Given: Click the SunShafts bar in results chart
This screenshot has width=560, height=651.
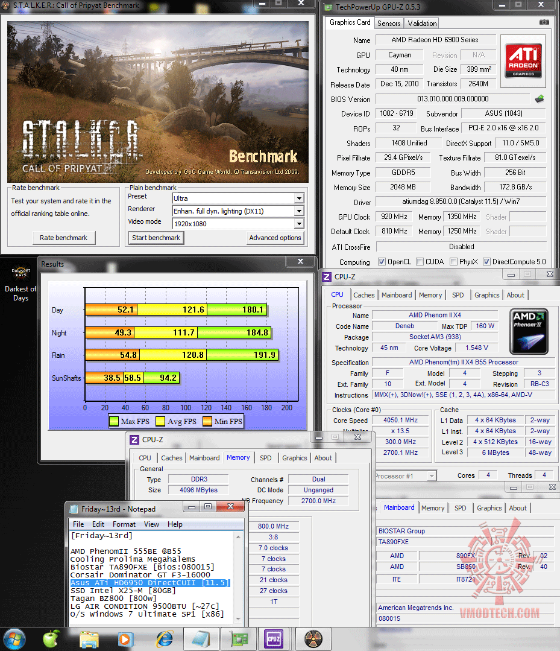Looking at the screenshot, I should click(x=133, y=378).
